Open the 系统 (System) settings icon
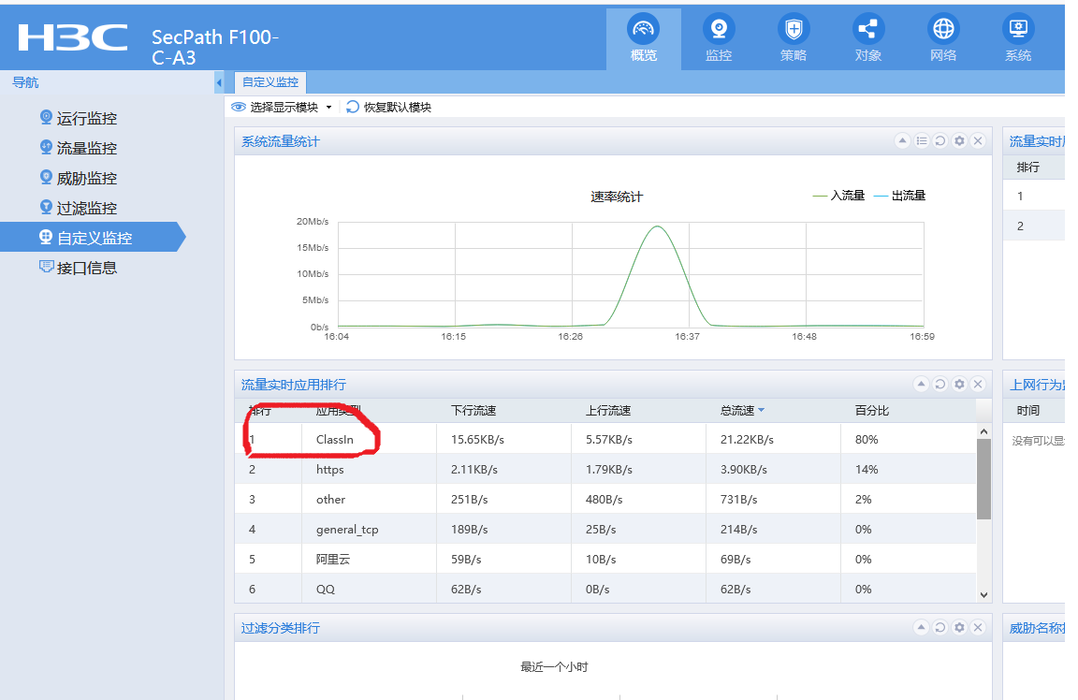 point(1017,38)
